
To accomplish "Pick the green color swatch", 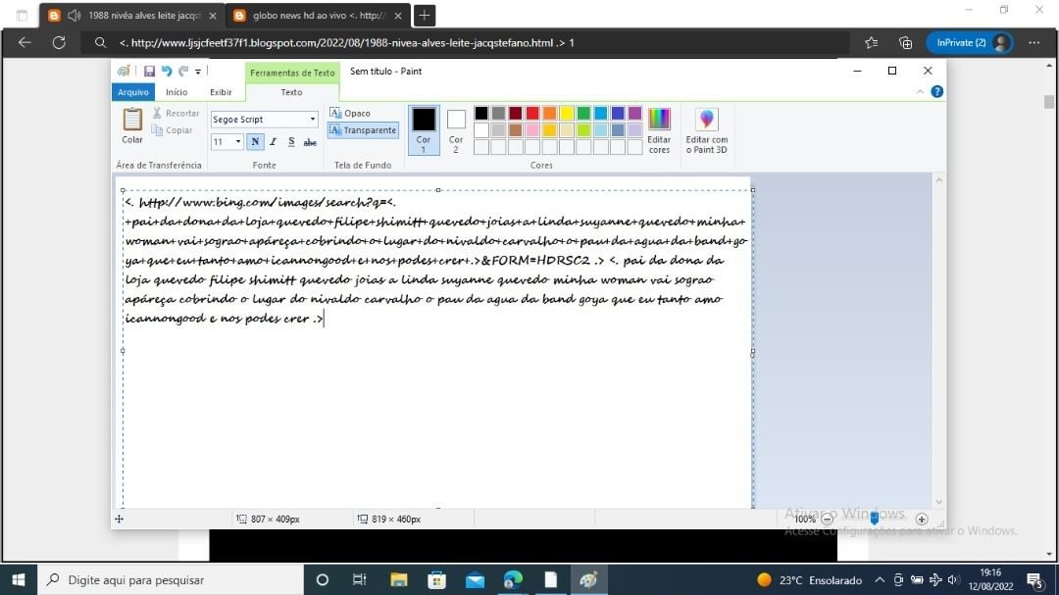I will pos(583,113).
